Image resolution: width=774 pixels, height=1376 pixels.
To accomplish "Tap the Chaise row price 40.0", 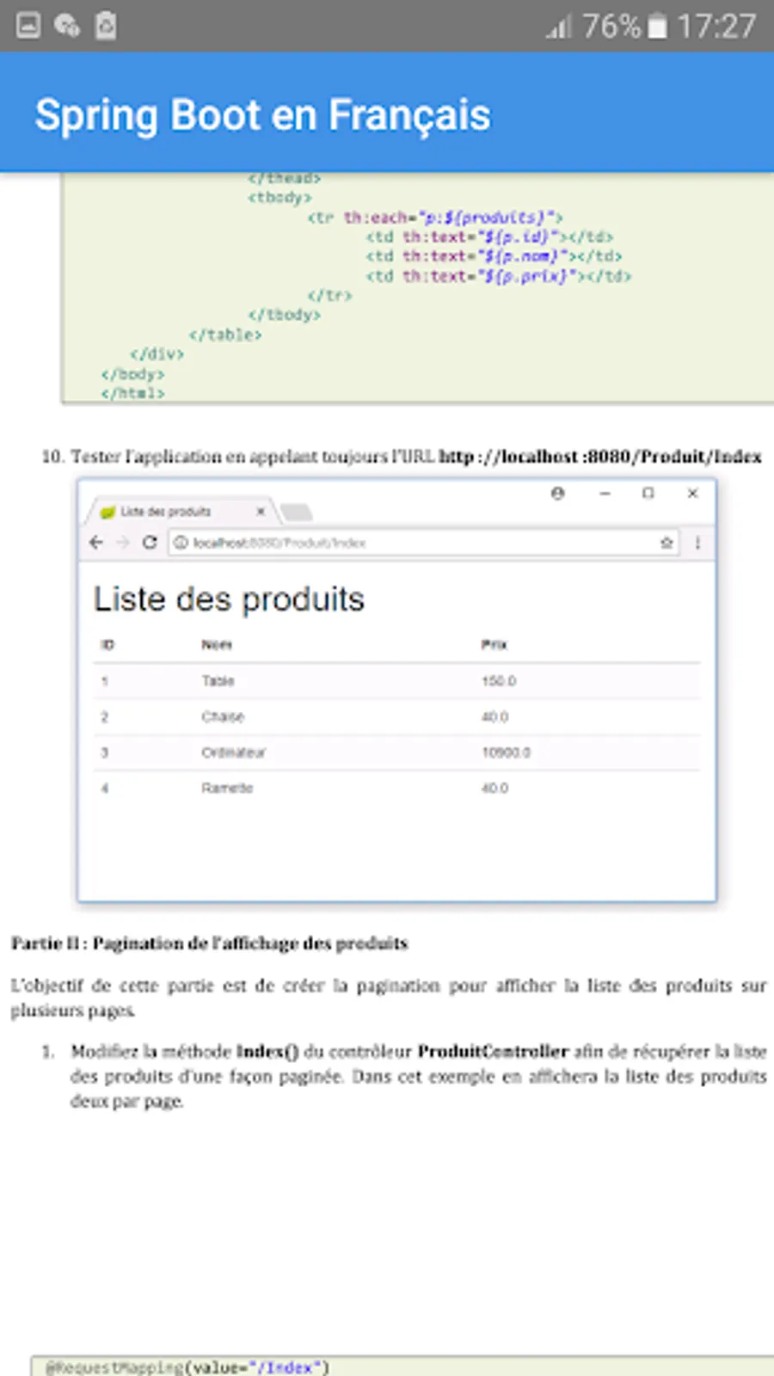I will click(494, 717).
